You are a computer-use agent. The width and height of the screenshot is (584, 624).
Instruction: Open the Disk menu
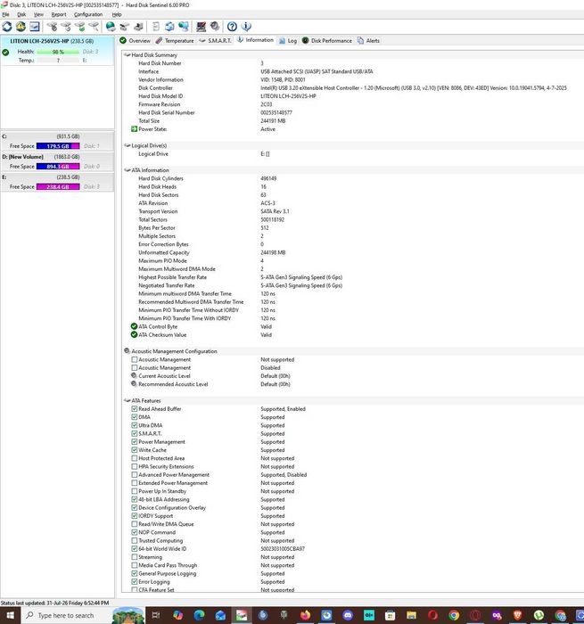click(21, 14)
